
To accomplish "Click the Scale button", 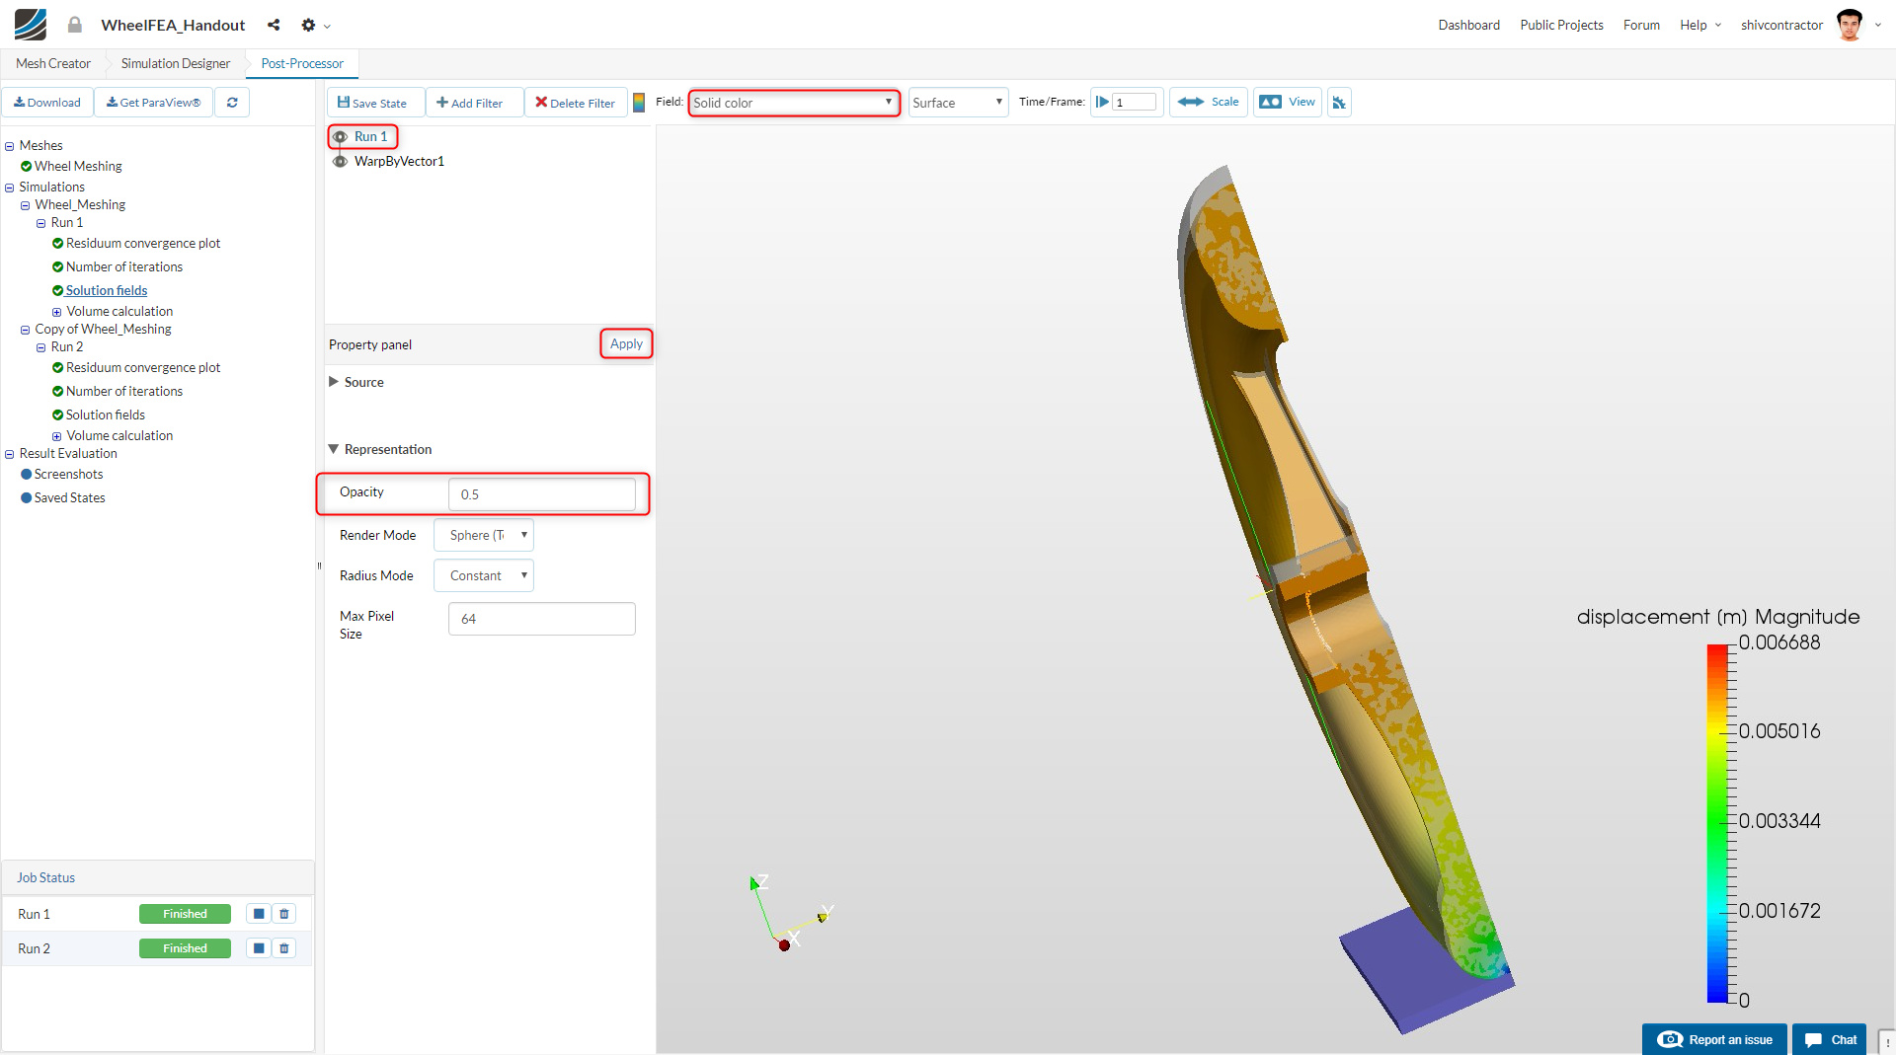I will (x=1209, y=103).
